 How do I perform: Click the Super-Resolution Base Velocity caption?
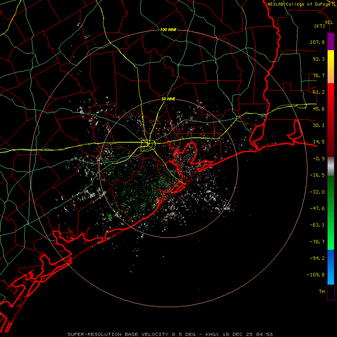pyautogui.click(x=170, y=334)
